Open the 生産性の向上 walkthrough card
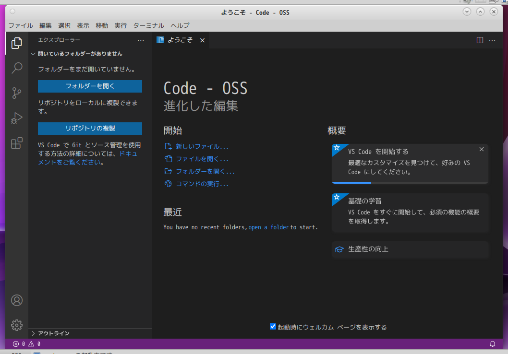This screenshot has width=508, height=354. point(410,249)
